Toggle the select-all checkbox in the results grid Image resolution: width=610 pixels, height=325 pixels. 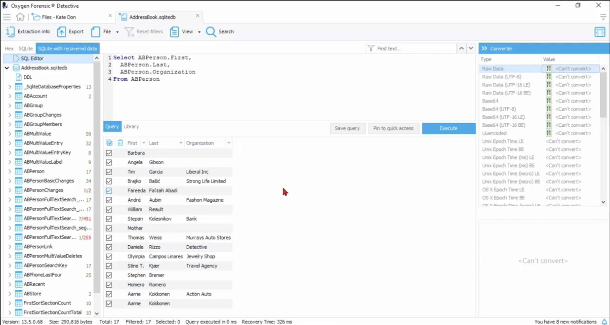point(109,143)
